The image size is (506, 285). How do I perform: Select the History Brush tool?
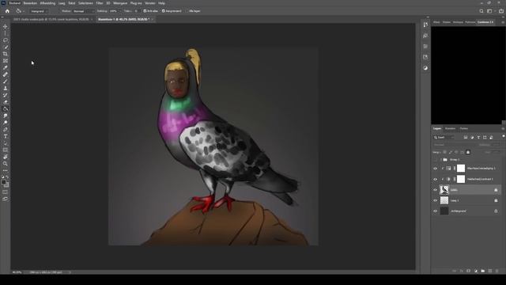tap(6, 95)
